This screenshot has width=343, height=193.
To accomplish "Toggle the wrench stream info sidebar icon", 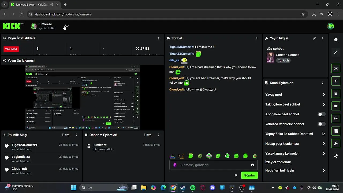I will pos(336,143).
